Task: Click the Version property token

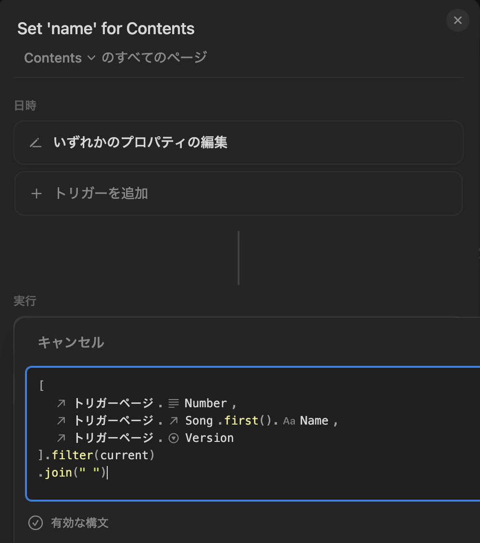Action: [209, 438]
